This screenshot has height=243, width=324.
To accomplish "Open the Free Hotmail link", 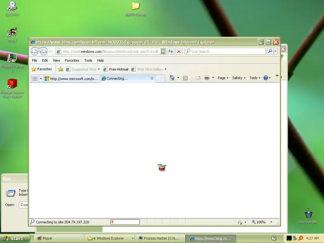I will click(x=116, y=69).
